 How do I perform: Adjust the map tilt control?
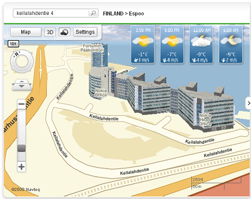tap(22, 85)
